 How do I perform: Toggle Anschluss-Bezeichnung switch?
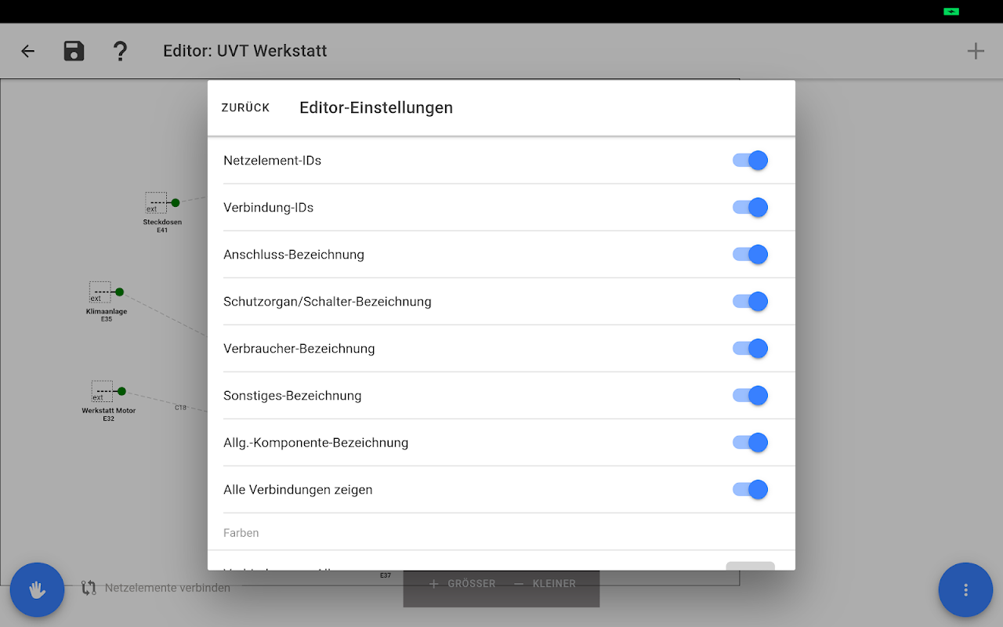750,255
